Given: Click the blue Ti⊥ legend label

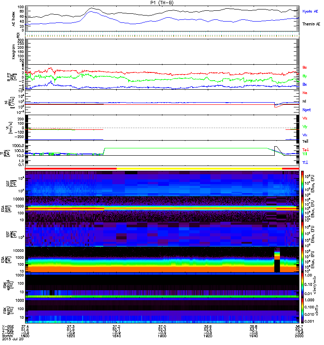Looking at the screenshot, I should pyautogui.click(x=305, y=163).
